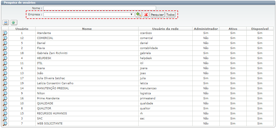The width and height of the screenshot is (276, 128).
Task: View details icon for Gabriela Zani Richinitti
Action: 5,53
